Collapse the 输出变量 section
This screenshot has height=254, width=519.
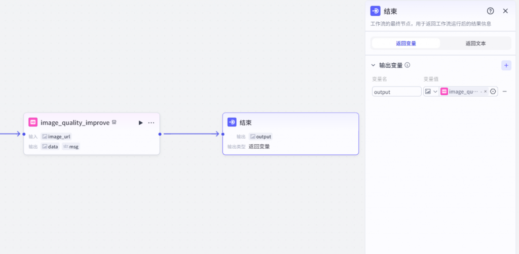[x=374, y=65]
